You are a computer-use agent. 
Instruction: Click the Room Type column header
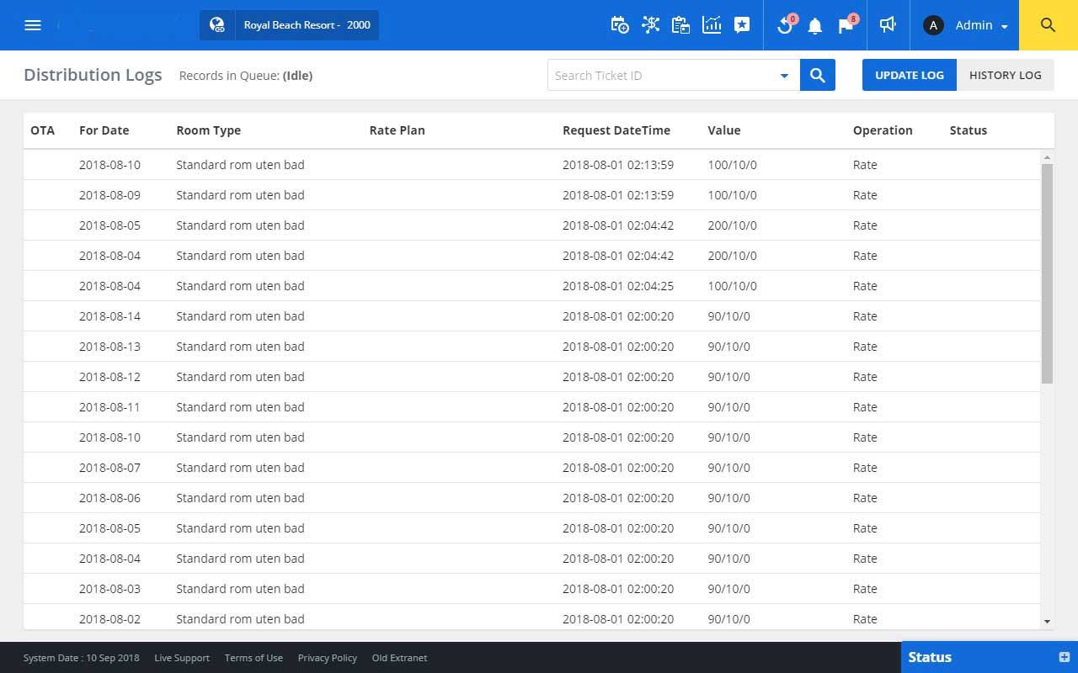209,130
